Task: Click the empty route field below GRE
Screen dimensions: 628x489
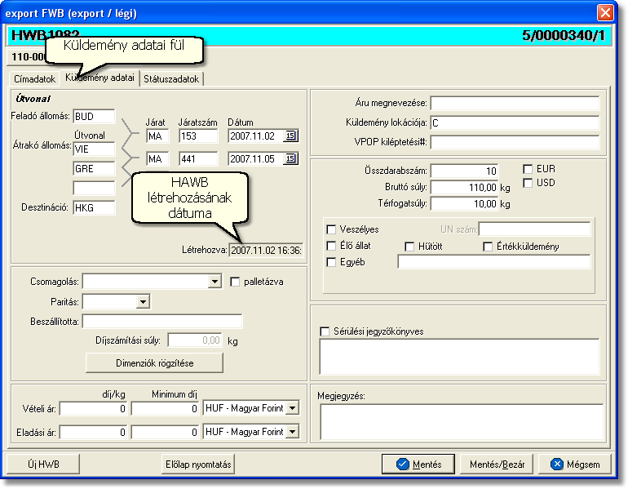Action: pos(94,188)
